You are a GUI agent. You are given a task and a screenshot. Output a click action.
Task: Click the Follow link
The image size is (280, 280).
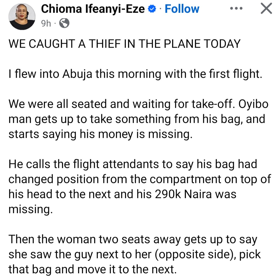[182, 9]
